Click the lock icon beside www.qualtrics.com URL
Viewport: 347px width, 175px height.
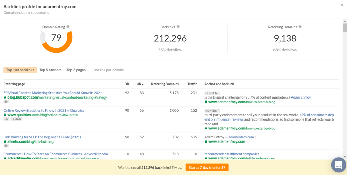(x=5, y=115)
